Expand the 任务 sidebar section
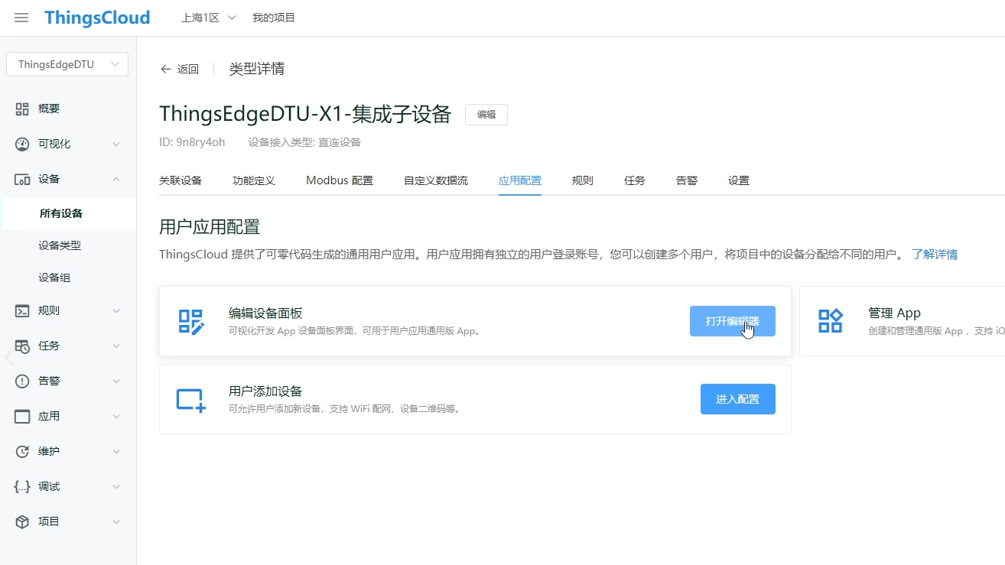The width and height of the screenshot is (1005, 565). pos(116,346)
